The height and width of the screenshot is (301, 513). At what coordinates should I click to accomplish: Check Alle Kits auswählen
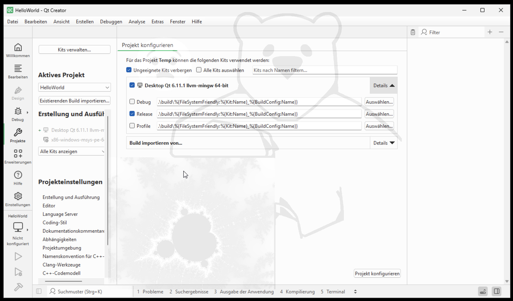click(x=199, y=70)
